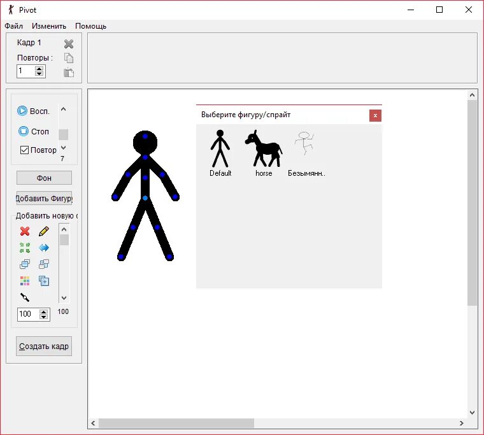Click canvas horizontal scrollbar left arrow

click(93, 423)
